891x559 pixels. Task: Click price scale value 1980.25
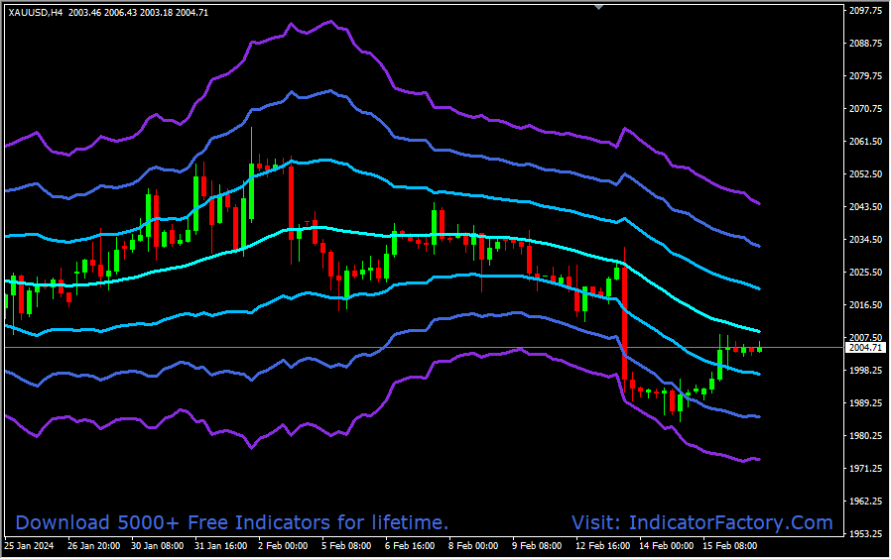pyautogui.click(x=865, y=436)
